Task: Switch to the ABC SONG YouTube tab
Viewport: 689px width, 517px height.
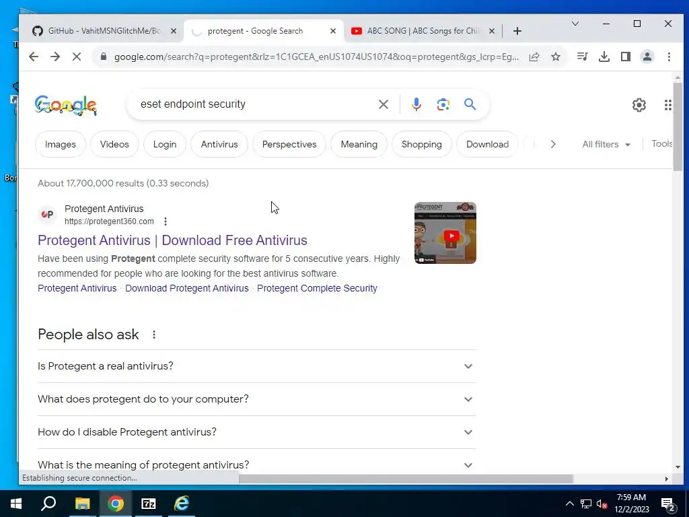Action: pos(423,31)
